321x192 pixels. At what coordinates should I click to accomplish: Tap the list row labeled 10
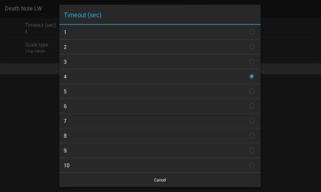coord(160,165)
